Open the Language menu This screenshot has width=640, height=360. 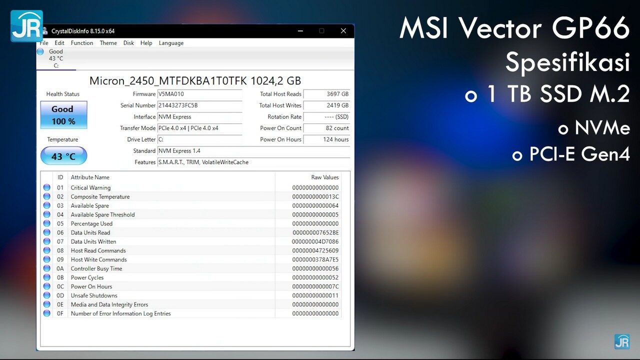pyautogui.click(x=171, y=43)
